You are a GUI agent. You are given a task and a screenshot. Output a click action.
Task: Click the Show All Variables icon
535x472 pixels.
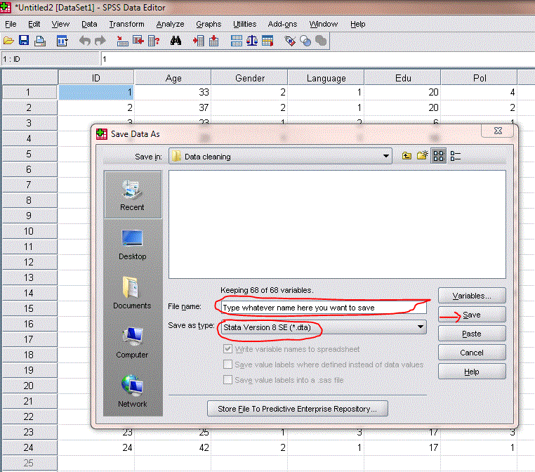click(321, 41)
